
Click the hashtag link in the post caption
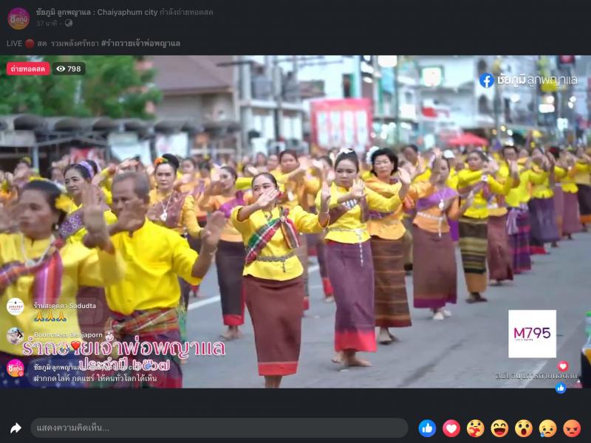point(140,44)
